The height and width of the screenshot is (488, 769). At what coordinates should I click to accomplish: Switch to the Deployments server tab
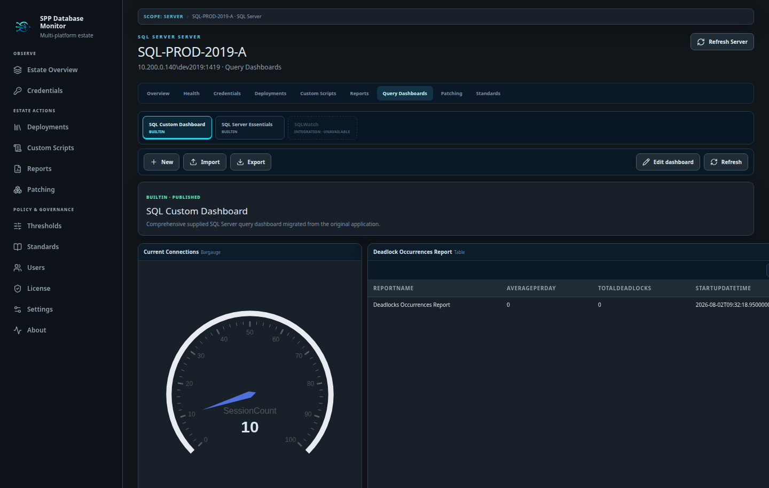click(270, 94)
